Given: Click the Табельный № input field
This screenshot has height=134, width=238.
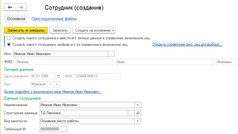Looking at the screenshot, I should click(53, 129).
